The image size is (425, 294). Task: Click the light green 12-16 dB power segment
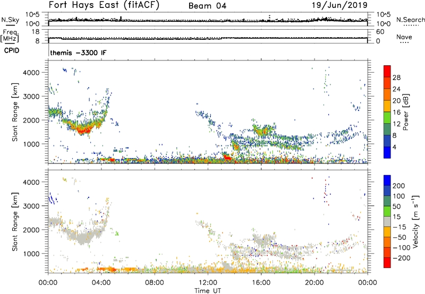pyautogui.click(x=387, y=117)
